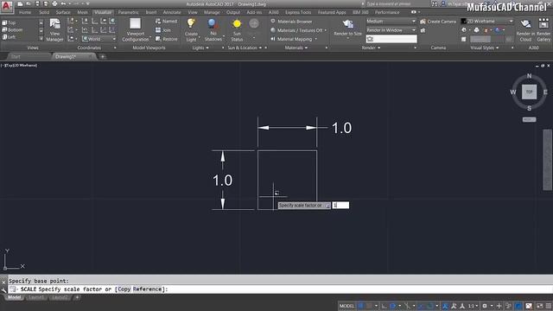Click the viewport controls Top 2D Wireframe label

click(19, 66)
